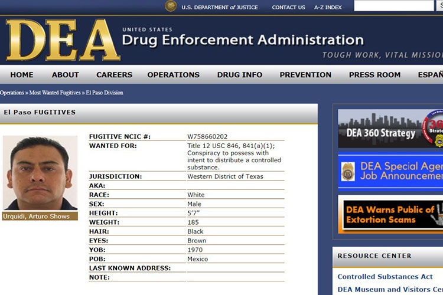Open the Controlled Substances Act link
The image size is (443, 295).
[385, 277]
